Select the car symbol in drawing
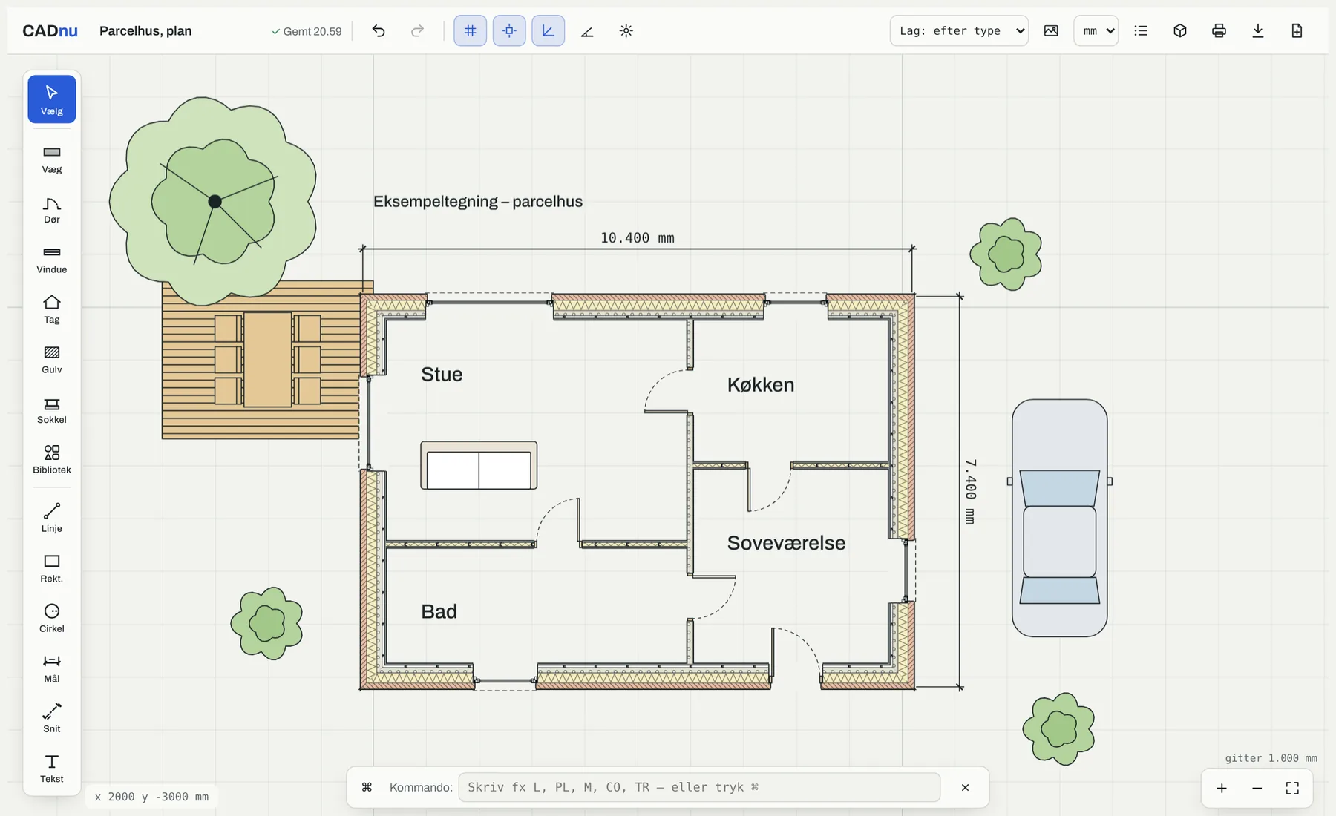Viewport: 1336px width, 816px height. click(x=1059, y=518)
